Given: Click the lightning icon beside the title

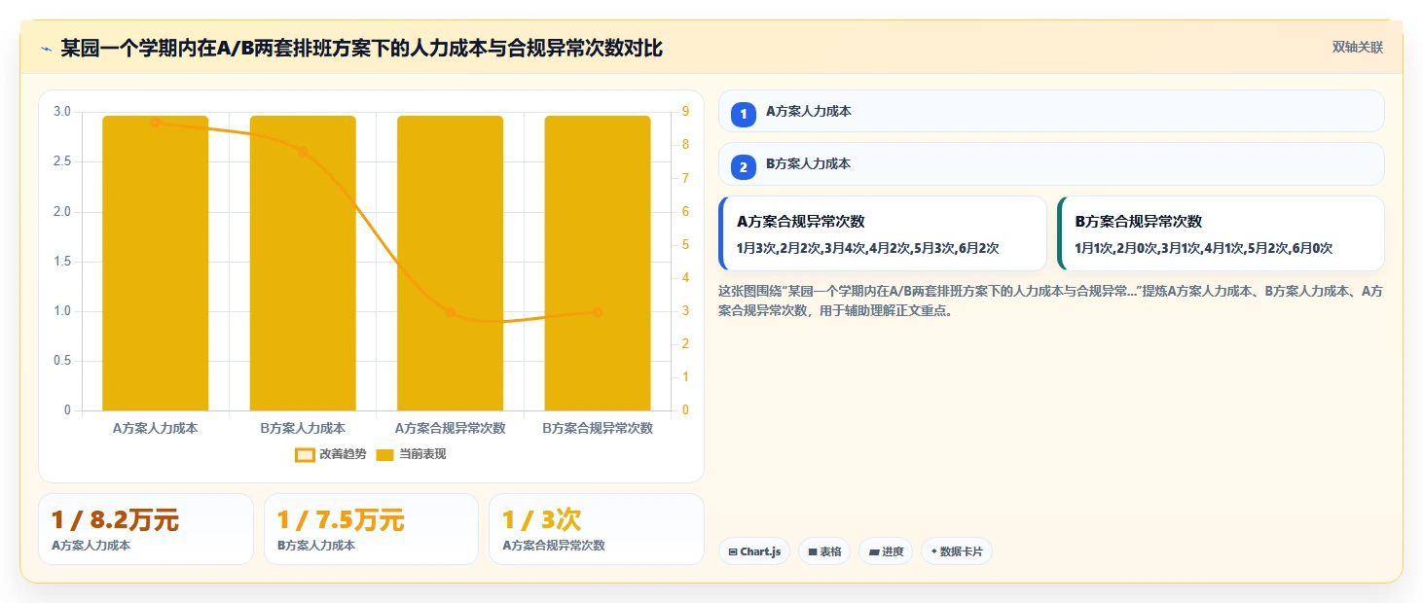Looking at the screenshot, I should [x=47, y=49].
